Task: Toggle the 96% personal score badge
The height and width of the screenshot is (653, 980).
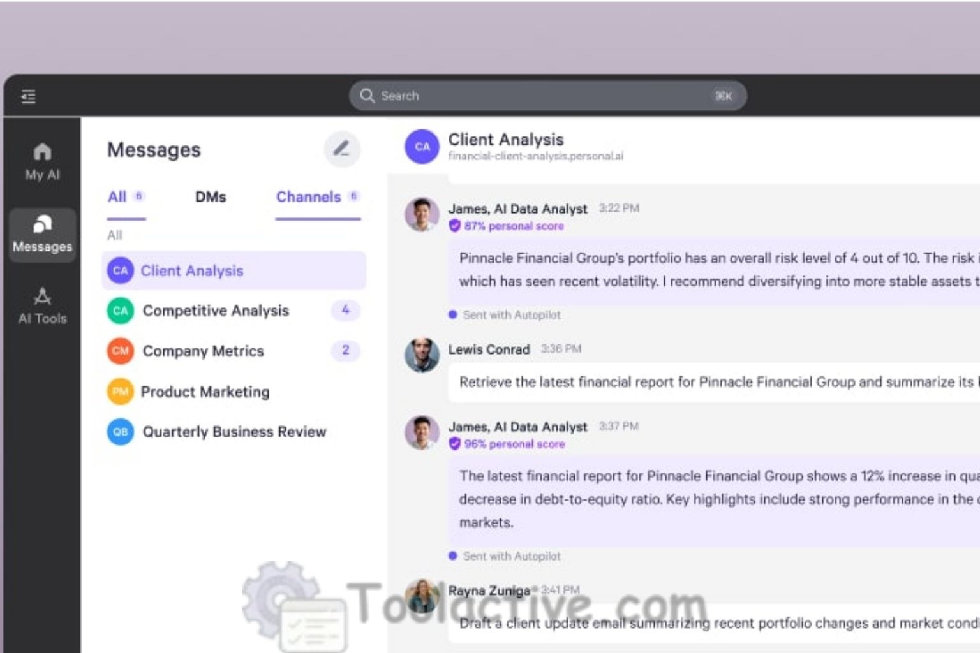Action: (507, 444)
